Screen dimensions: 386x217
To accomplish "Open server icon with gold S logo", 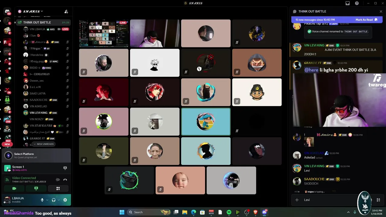I will (7, 80).
